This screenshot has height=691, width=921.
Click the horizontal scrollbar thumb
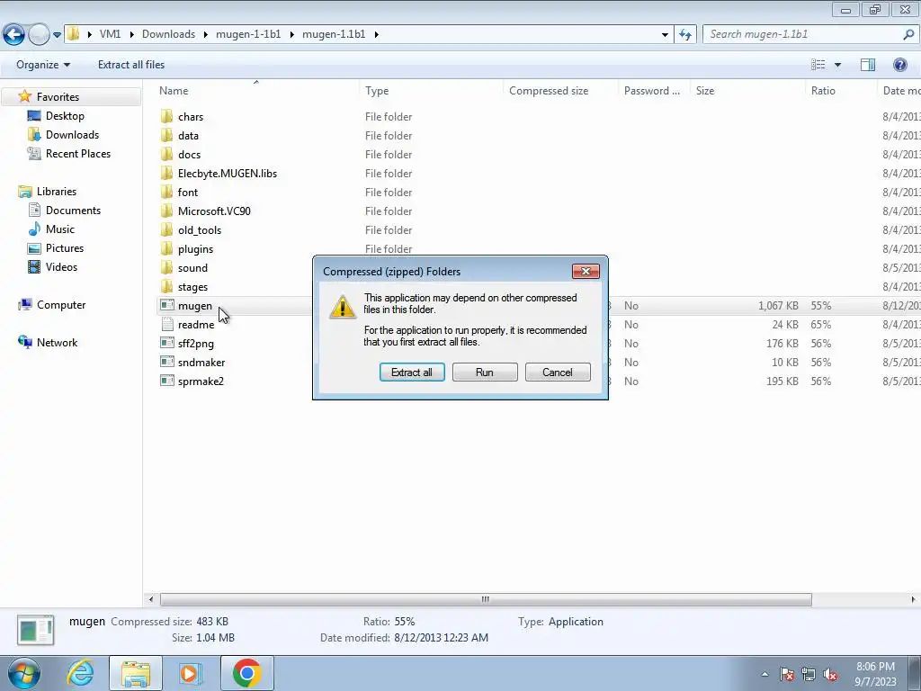[x=486, y=599]
